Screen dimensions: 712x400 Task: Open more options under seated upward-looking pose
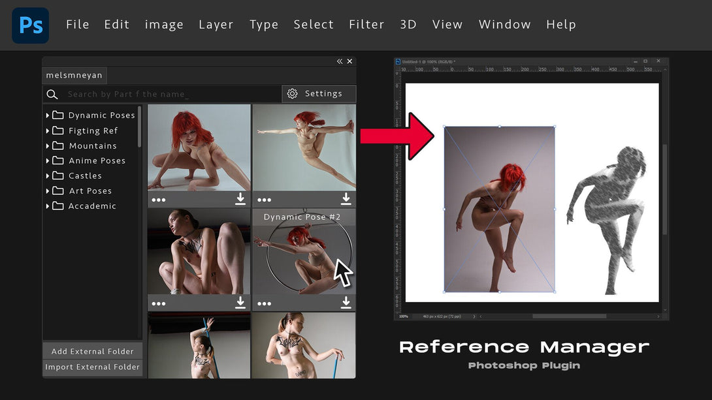(159, 304)
